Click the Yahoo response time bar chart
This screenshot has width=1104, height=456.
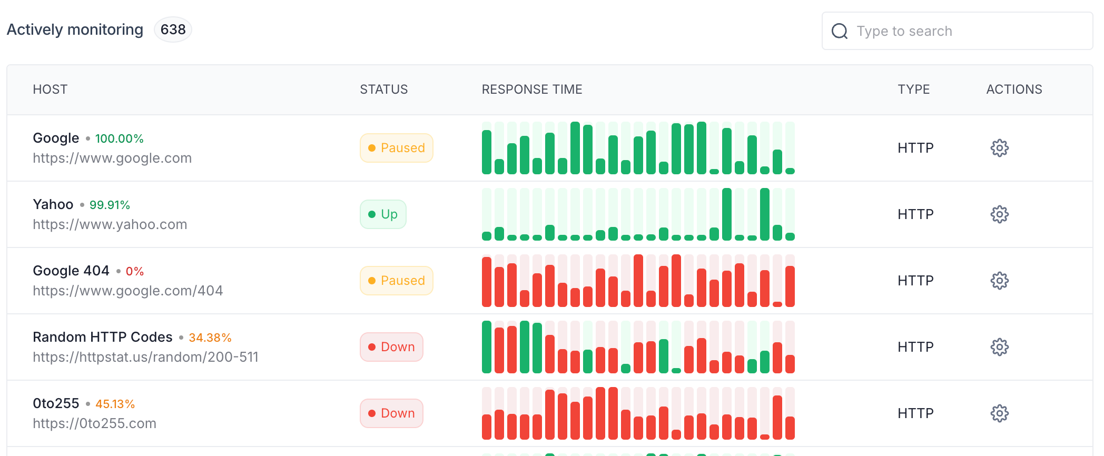pos(638,214)
